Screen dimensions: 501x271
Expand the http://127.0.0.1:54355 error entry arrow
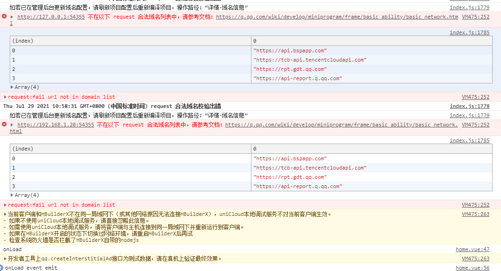point(12,17)
